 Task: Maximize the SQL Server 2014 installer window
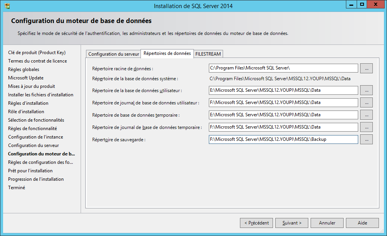click(x=362, y=5)
